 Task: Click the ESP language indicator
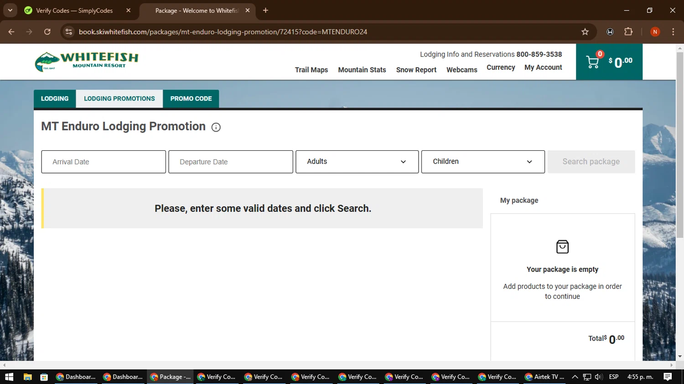[614, 377]
